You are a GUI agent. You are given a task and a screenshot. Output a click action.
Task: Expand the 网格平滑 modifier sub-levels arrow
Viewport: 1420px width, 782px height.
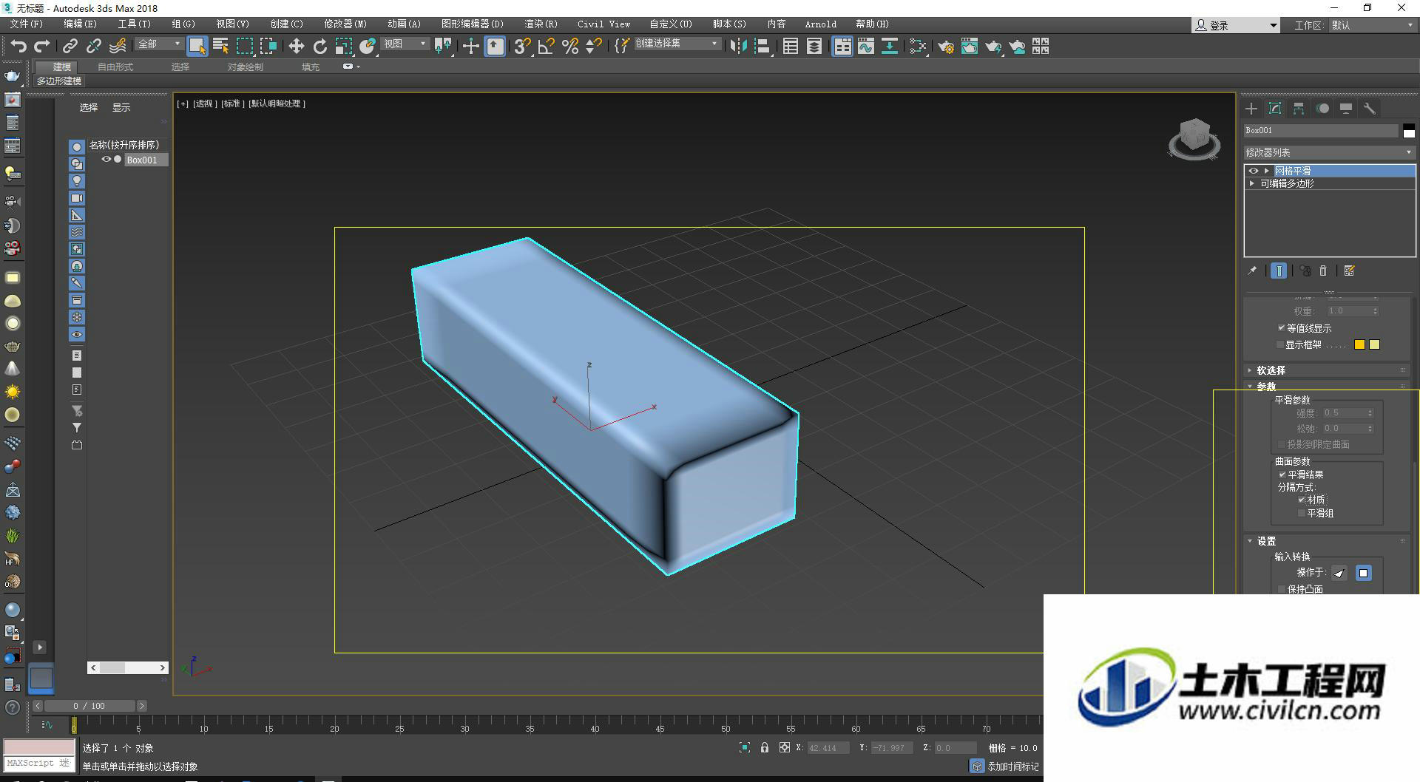click(x=1267, y=171)
